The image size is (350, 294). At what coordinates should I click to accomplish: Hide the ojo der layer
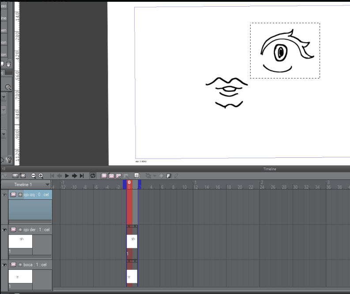[x=4, y=230]
